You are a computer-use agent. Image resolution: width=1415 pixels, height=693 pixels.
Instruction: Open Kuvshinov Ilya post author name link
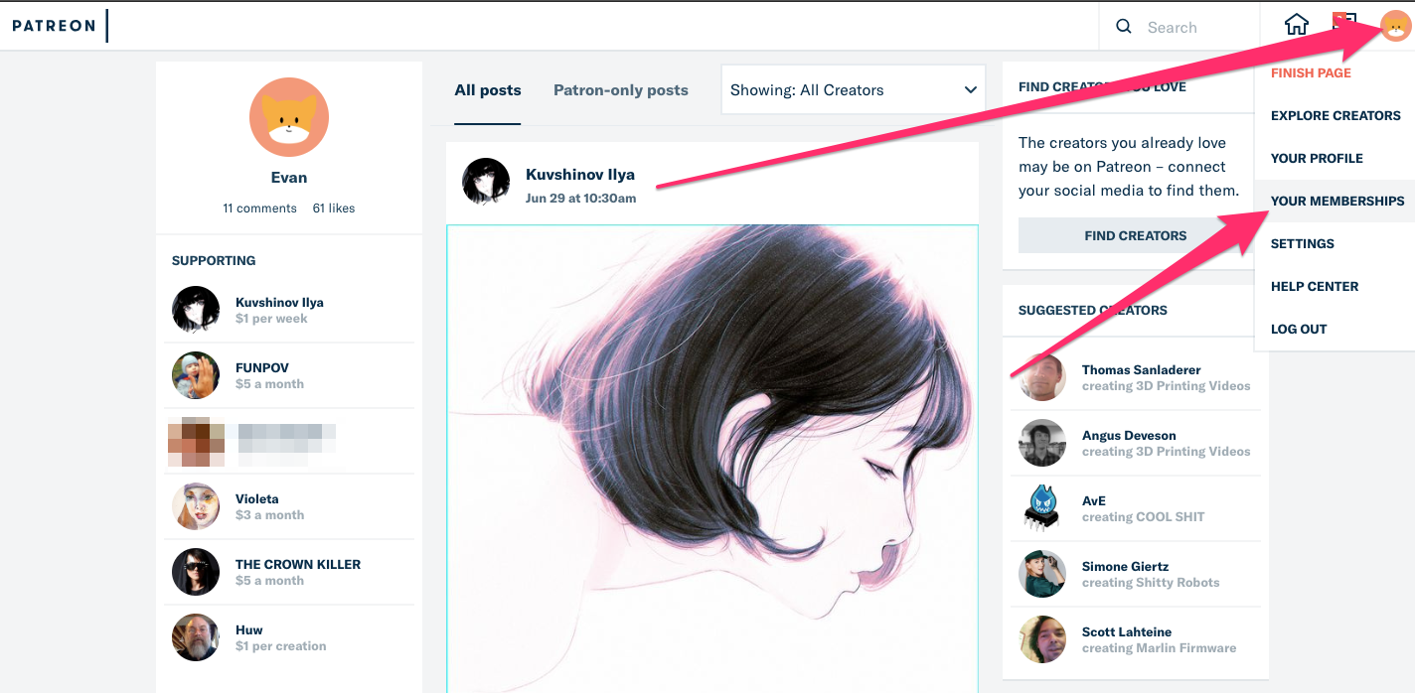pyautogui.click(x=580, y=175)
